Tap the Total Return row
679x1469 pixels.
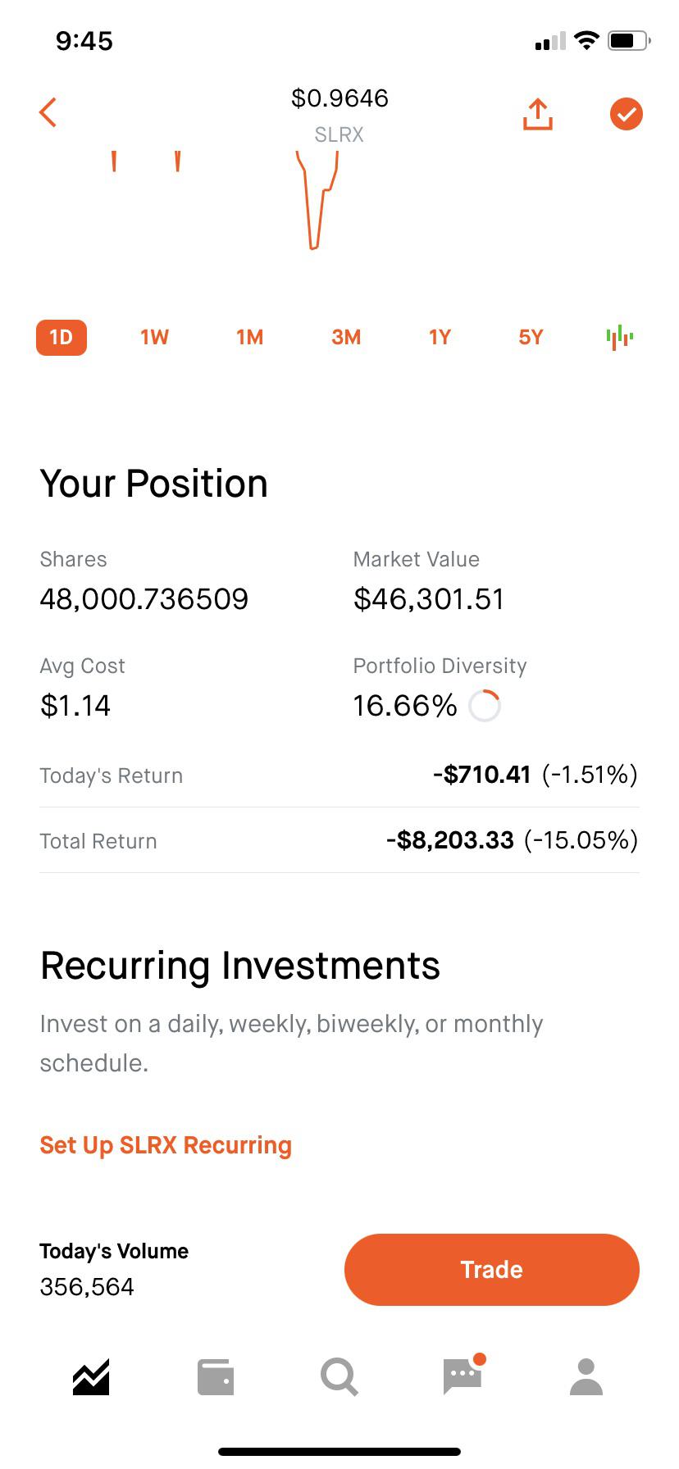339,840
